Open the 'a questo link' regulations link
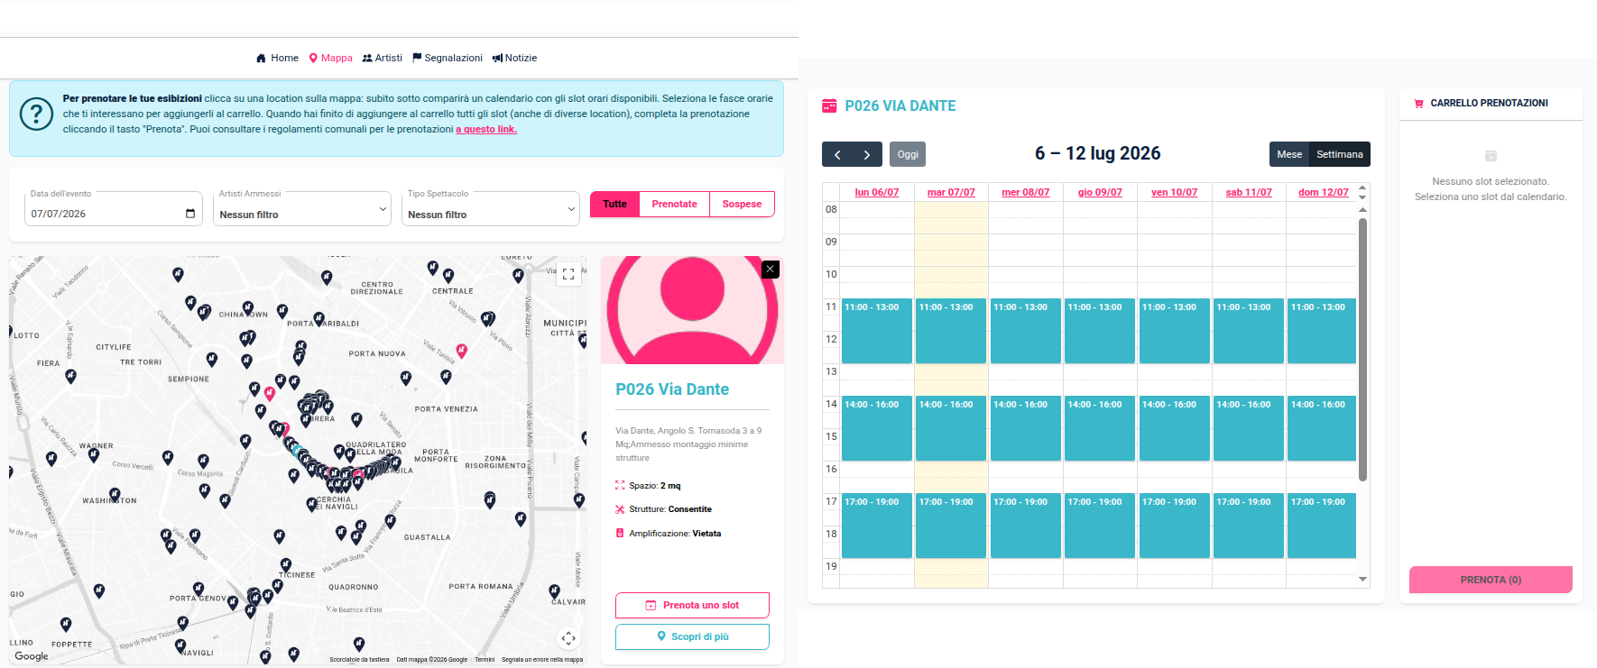1597x668 pixels. pos(486,129)
